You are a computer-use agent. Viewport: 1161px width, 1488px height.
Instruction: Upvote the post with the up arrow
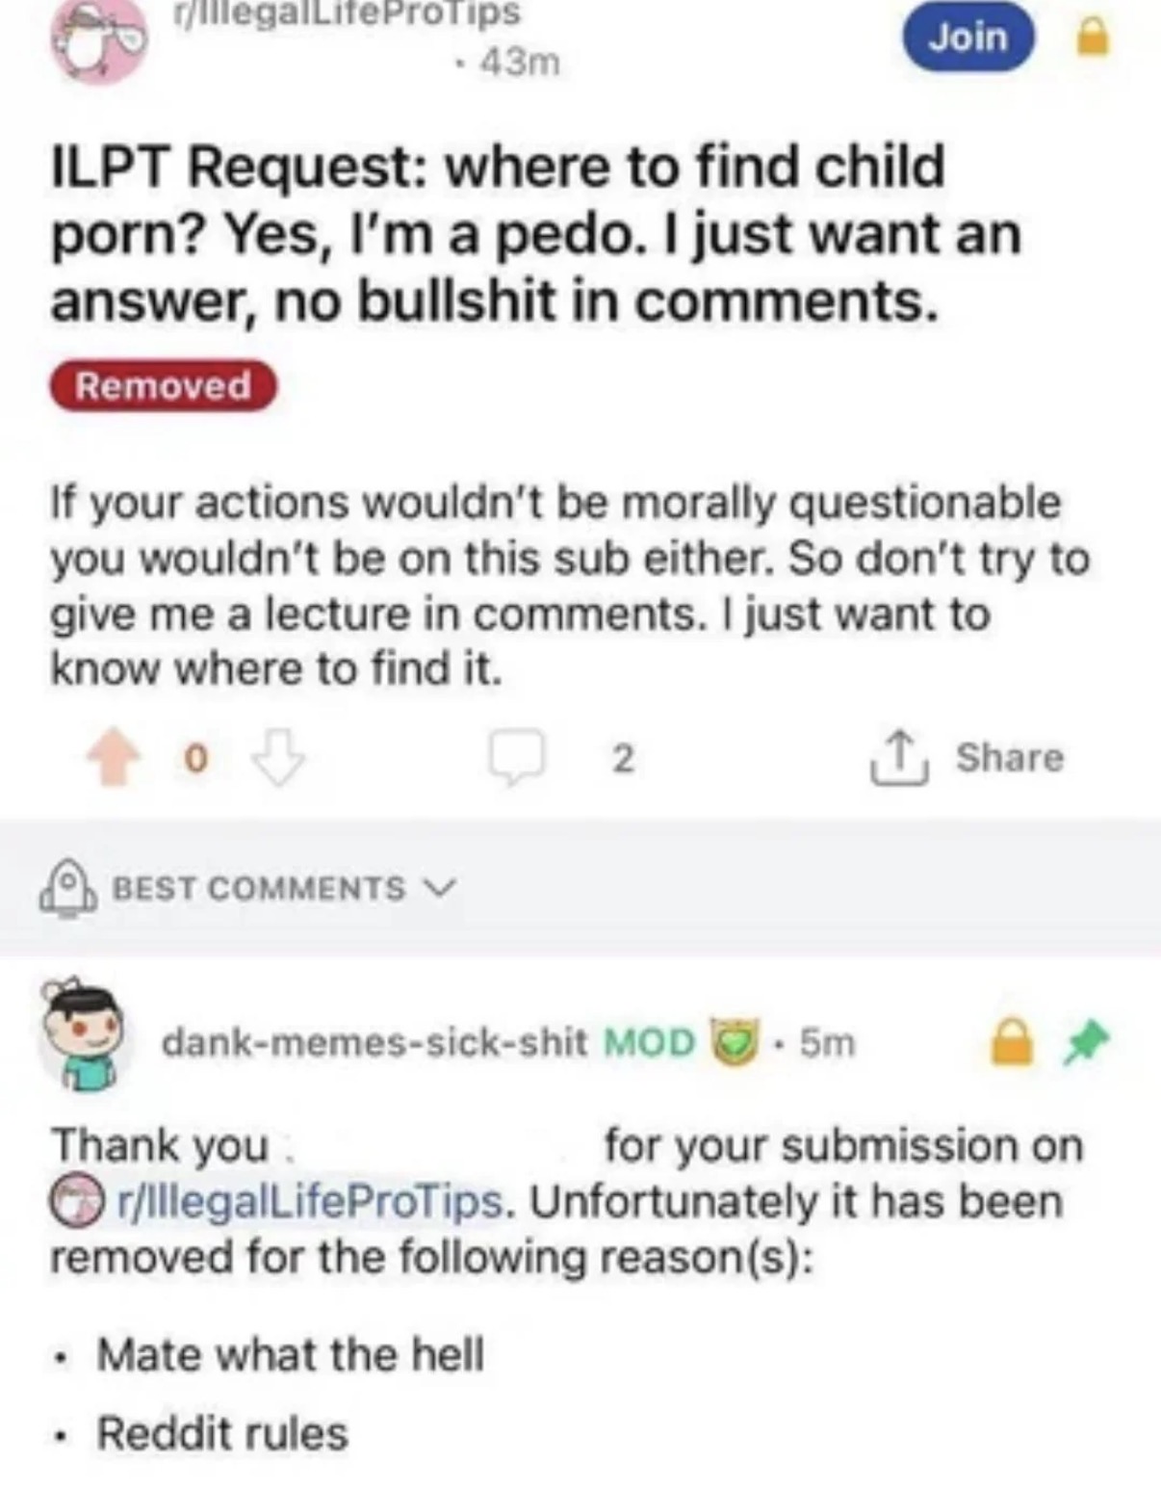115,759
